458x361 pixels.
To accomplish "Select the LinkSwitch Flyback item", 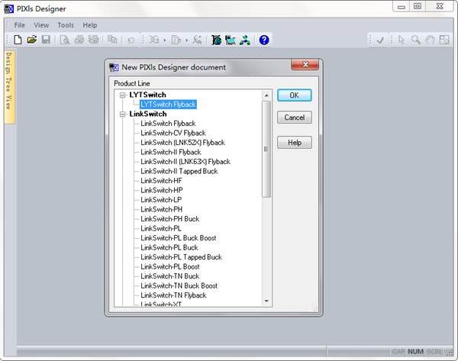I will (168, 123).
